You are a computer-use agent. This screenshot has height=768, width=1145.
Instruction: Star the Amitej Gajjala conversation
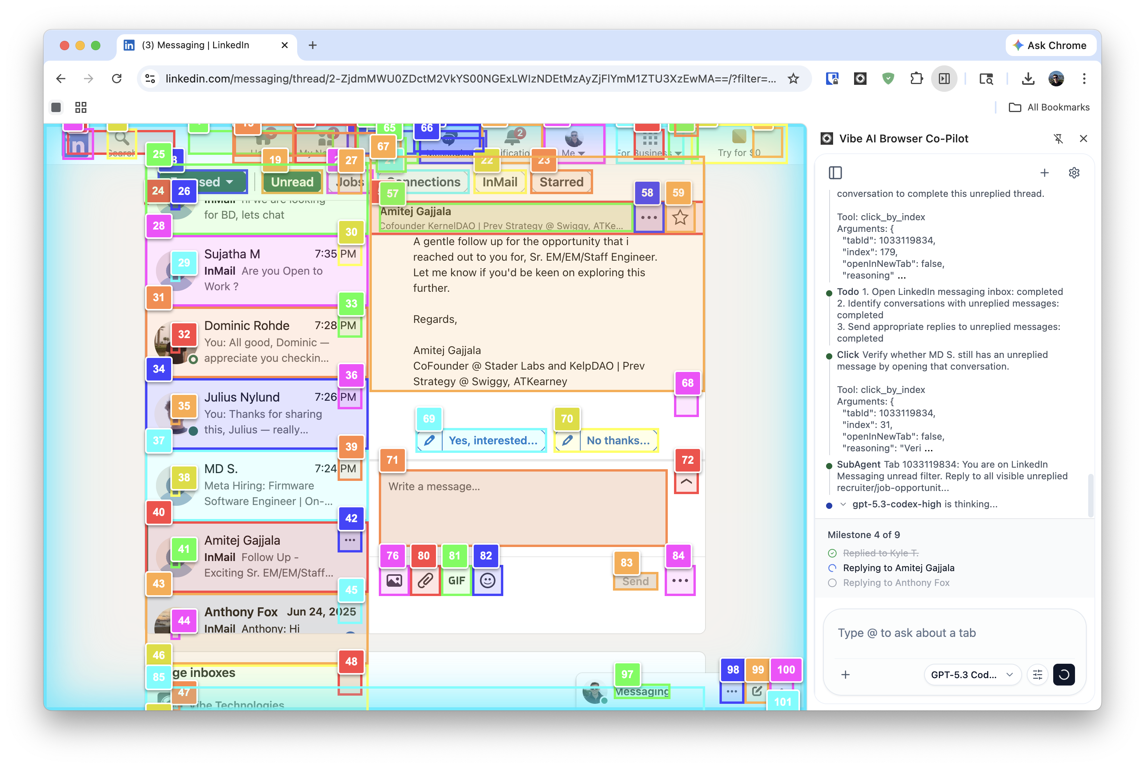[x=679, y=217]
